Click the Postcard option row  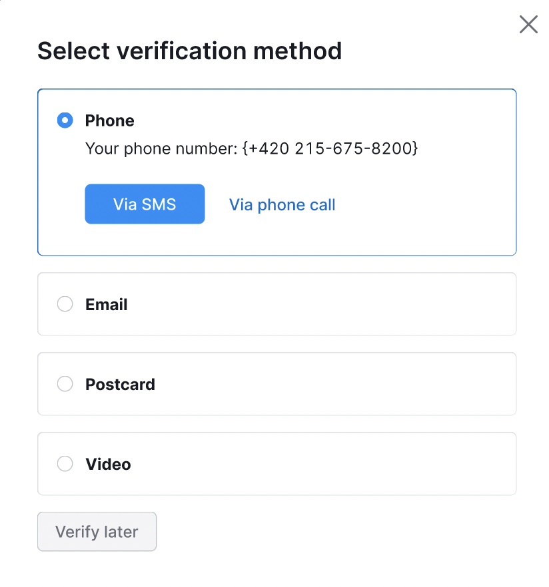[277, 384]
